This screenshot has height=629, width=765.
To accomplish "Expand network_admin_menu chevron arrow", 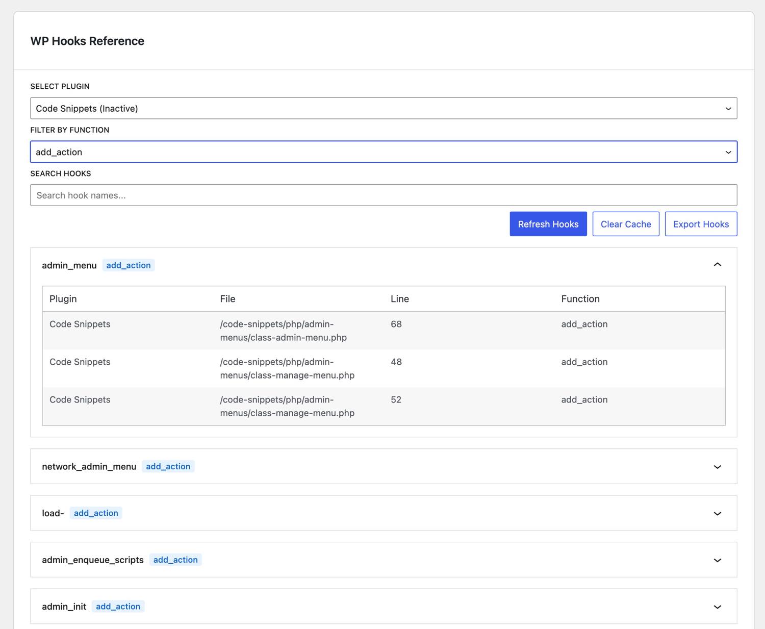I will 717,467.
